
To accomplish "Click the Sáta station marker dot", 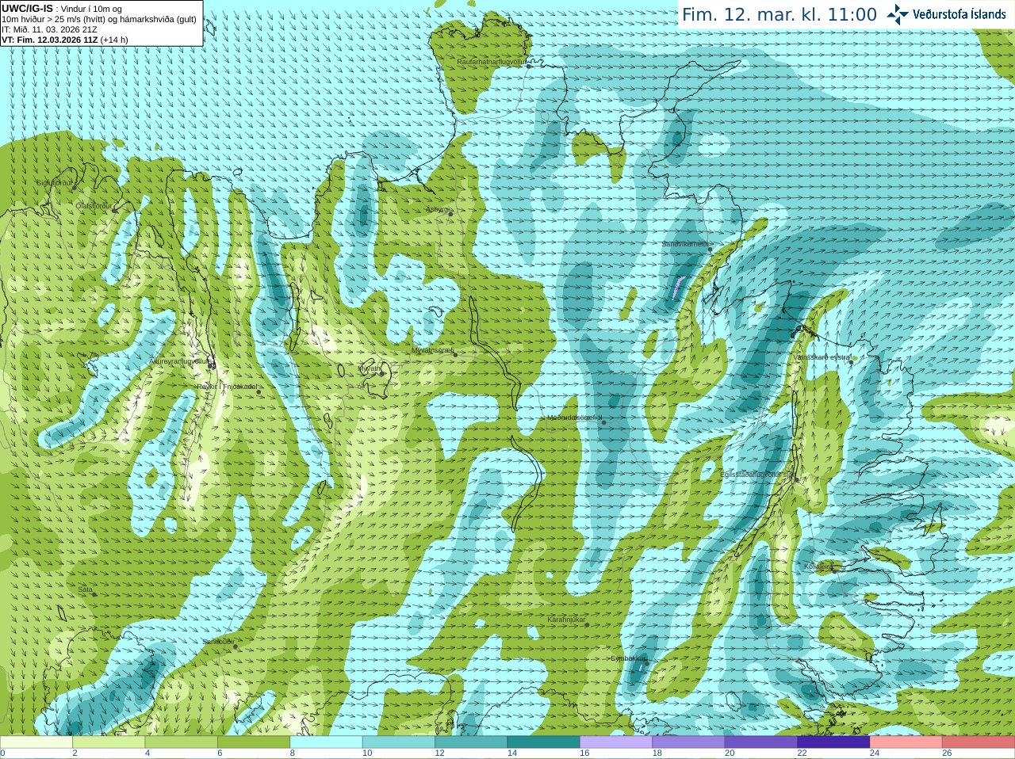I will coord(94,594).
